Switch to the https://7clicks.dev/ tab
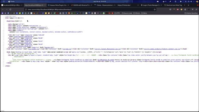The image size is (199, 112). coord(128,5)
